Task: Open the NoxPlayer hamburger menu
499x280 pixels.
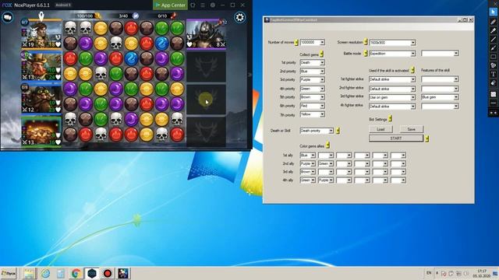Action: pos(203,5)
